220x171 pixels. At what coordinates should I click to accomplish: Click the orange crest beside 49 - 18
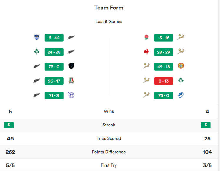[x=181, y=66]
